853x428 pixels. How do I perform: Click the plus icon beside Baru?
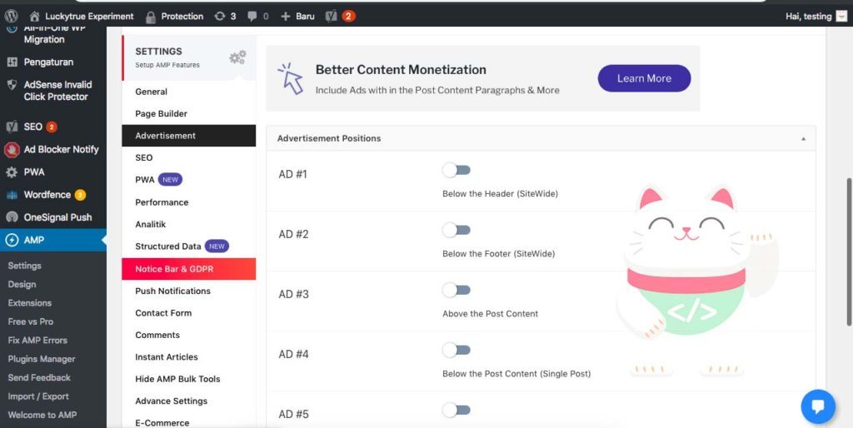286,17
